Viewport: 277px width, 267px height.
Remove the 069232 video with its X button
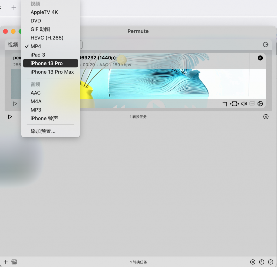coord(260,58)
